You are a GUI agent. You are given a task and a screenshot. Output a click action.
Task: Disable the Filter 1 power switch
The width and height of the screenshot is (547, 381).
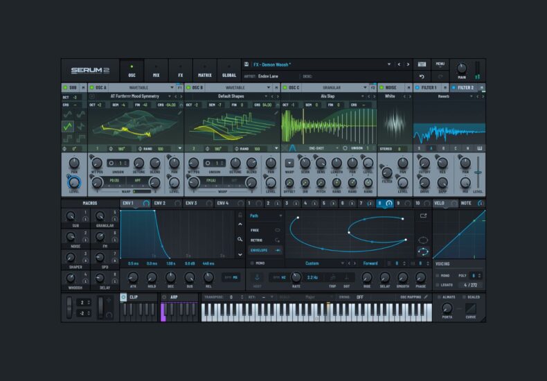coord(417,88)
